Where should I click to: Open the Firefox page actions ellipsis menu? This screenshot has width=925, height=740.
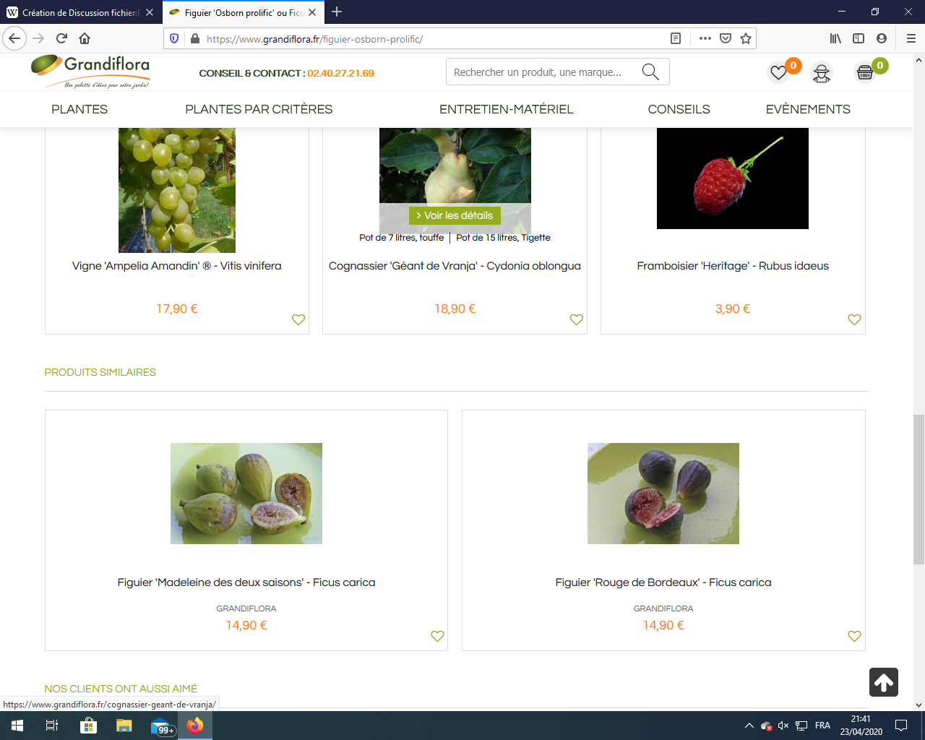click(705, 39)
